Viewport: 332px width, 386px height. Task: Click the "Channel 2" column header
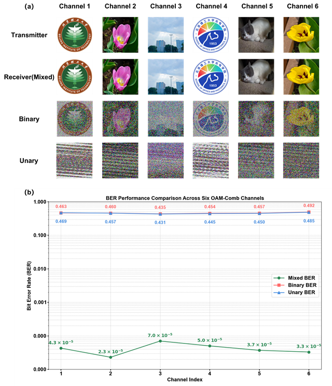(120, 6)
